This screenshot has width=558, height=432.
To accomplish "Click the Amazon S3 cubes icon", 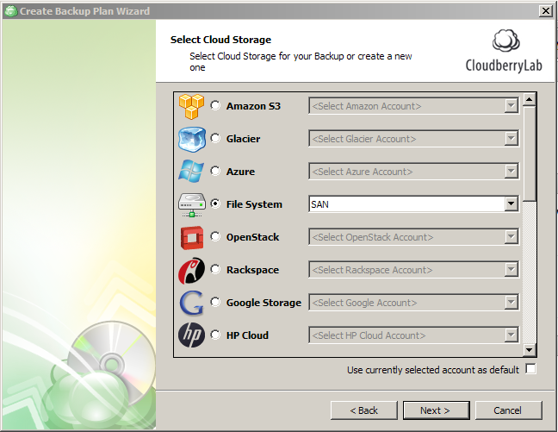I will click(191, 106).
